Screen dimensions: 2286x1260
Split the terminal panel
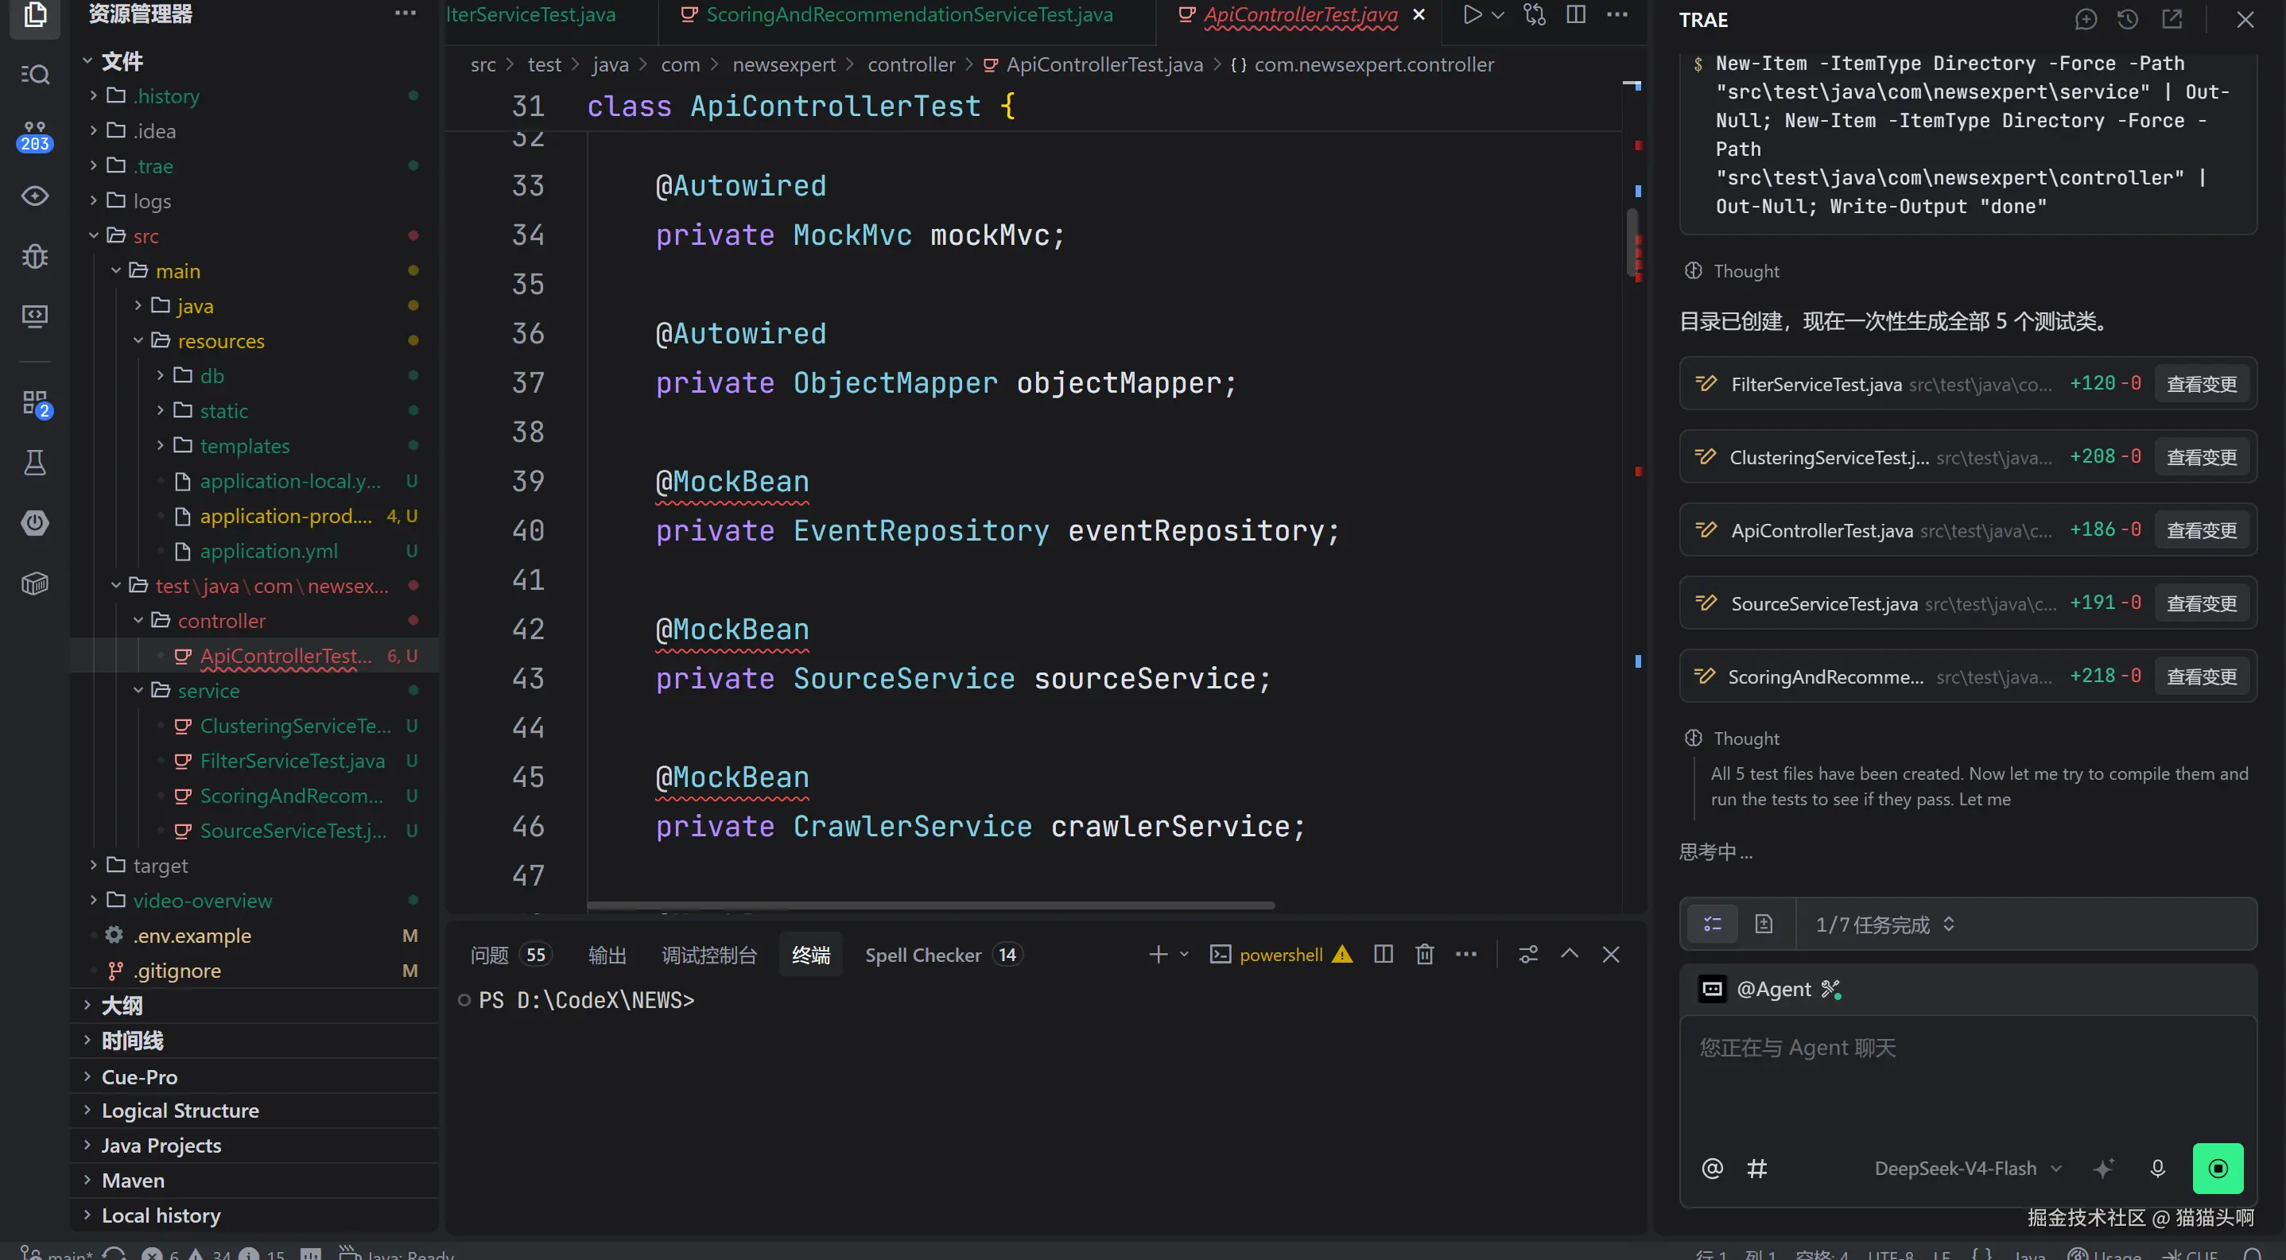point(1383,954)
